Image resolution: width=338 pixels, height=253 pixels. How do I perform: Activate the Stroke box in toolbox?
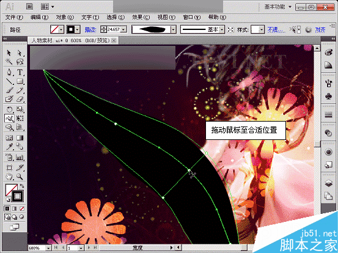point(18,196)
